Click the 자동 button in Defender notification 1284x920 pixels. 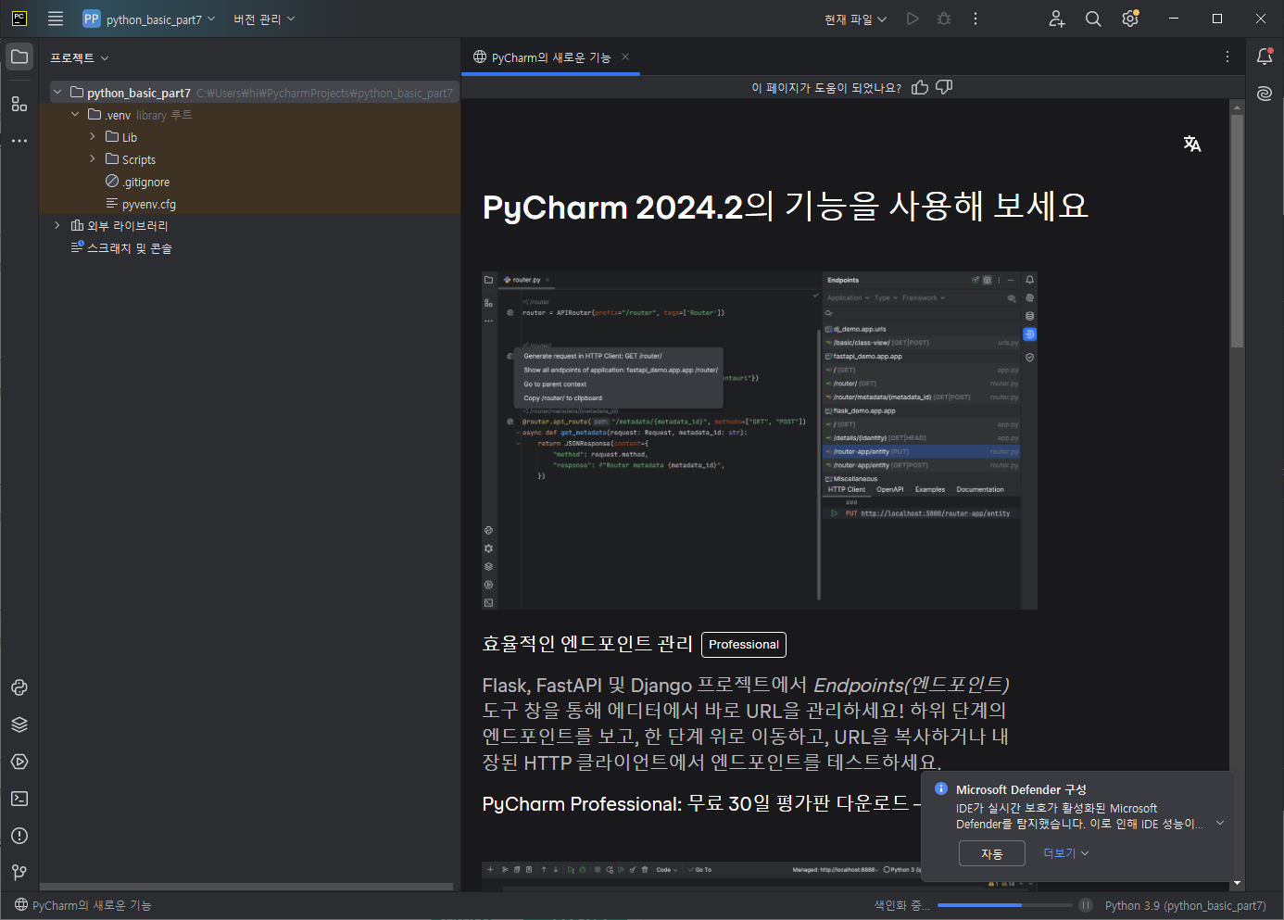point(991,853)
